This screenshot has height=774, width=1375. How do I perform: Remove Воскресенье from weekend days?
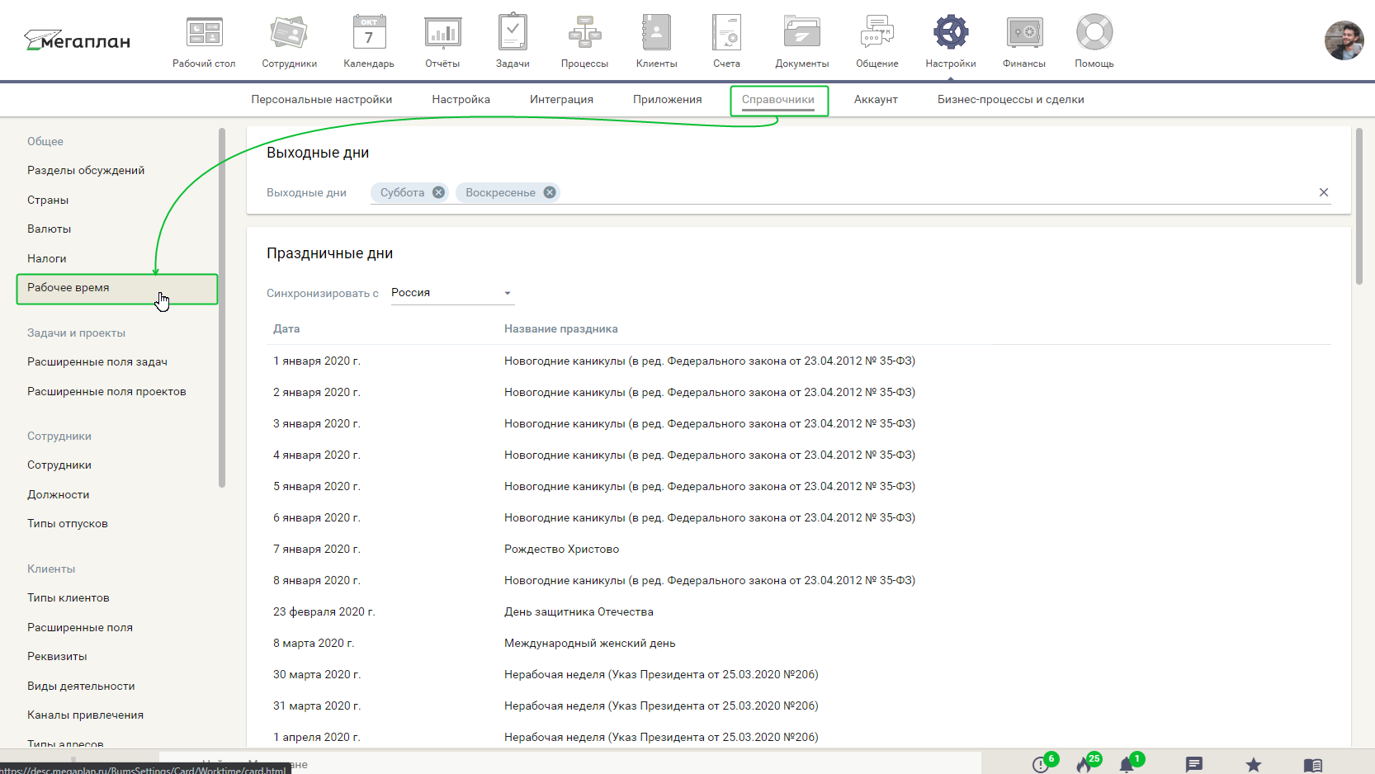point(550,192)
